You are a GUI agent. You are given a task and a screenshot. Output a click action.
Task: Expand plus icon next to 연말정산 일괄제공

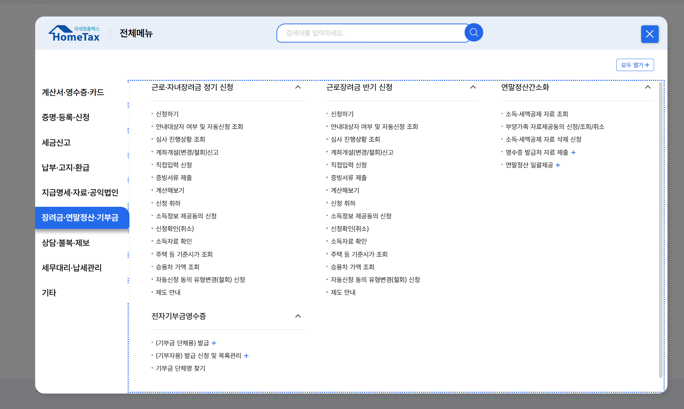coord(558,165)
